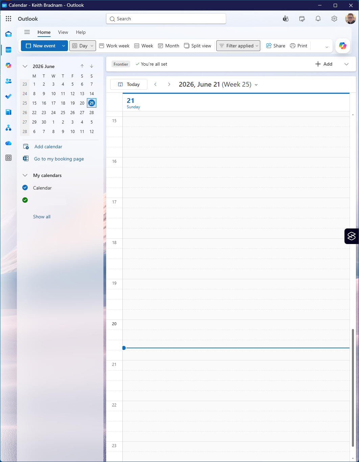Screen dimensions: 359x462
Task: Open notifications bell icon
Action: coord(318,19)
